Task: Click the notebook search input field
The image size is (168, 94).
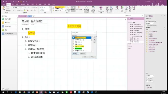Action: coord(133,16)
